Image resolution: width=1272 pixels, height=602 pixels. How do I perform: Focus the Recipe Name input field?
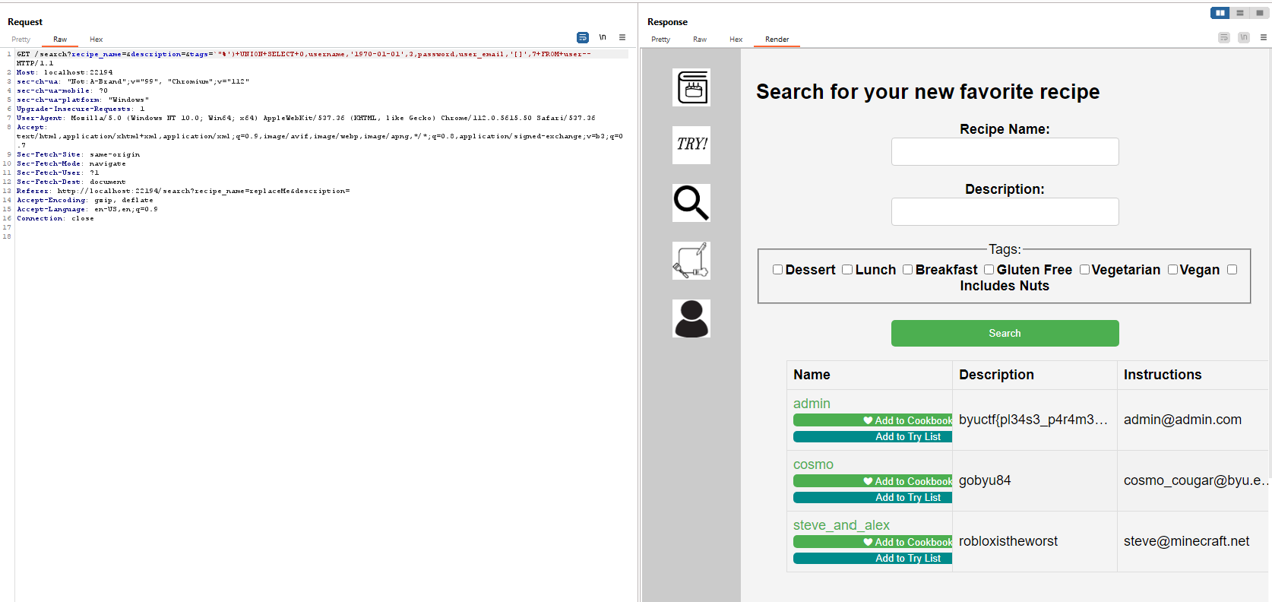coord(1005,151)
